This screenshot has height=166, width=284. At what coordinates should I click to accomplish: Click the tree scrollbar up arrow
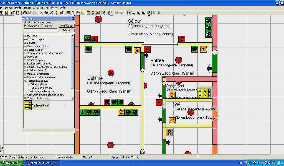(72, 36)
